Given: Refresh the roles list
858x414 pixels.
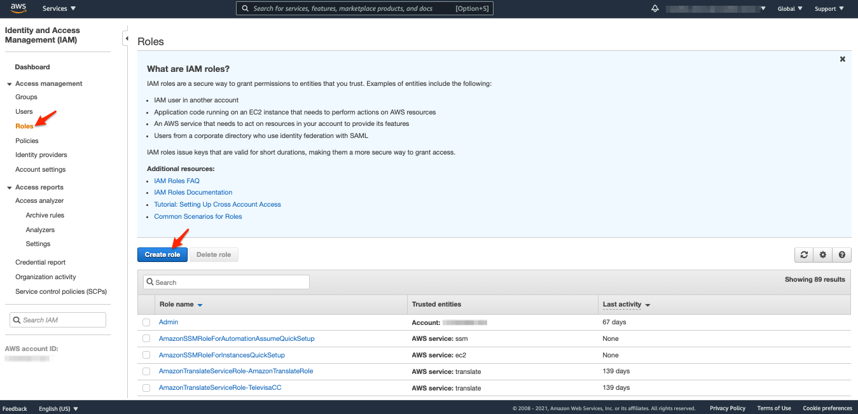Looking at the screenshot, I should point(804,254).
